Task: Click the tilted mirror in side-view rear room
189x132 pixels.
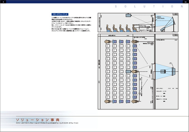Action: click(x=174, y=21)
